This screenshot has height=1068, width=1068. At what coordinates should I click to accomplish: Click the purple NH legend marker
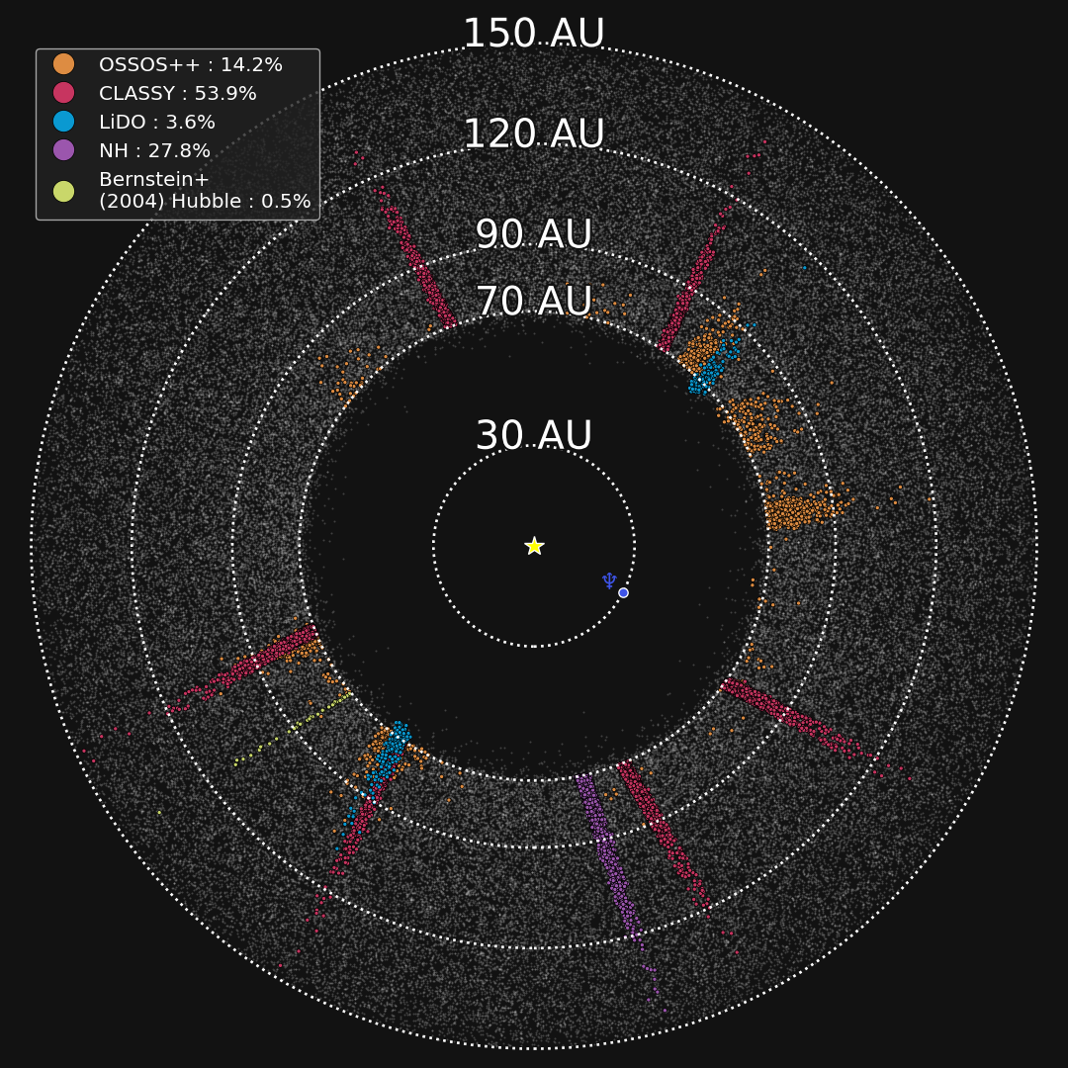point(63,150)
